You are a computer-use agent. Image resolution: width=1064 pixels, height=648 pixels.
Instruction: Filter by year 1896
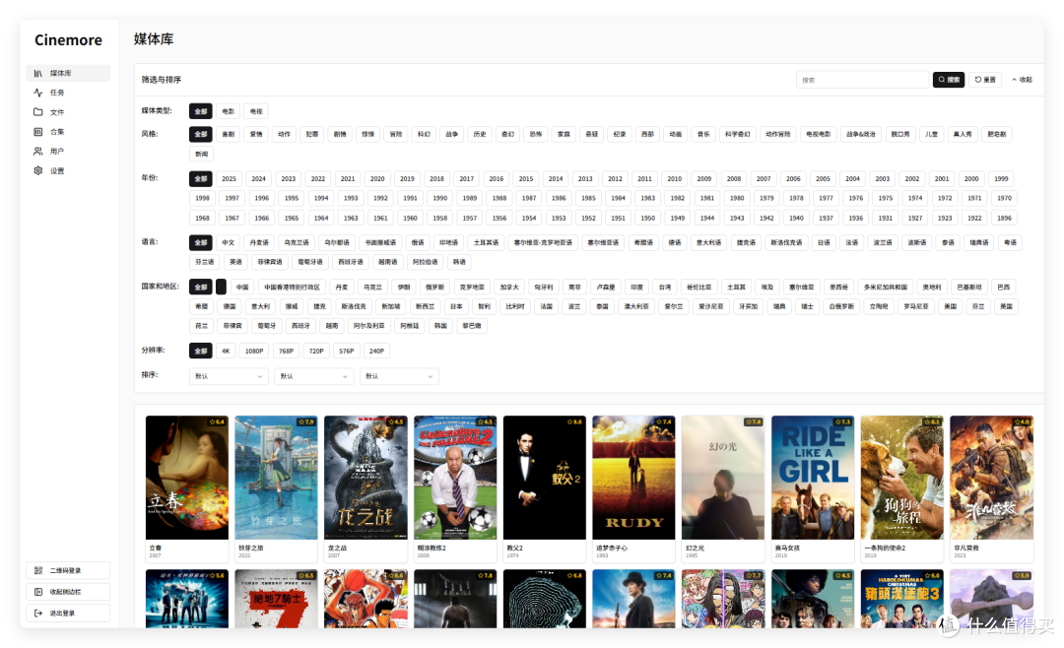(x=1004, y=219)
